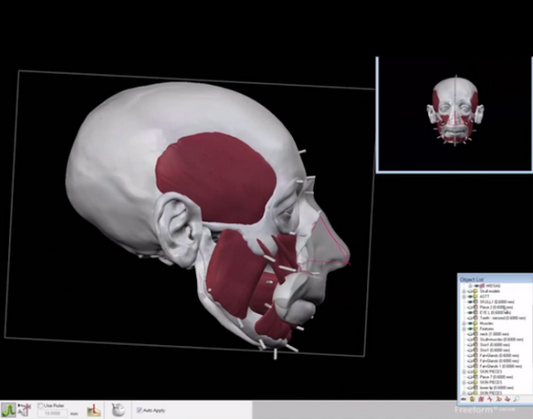Click the orange bucket icon in Object List toolbar
This screenshot has width=533, height=419.
472,400
